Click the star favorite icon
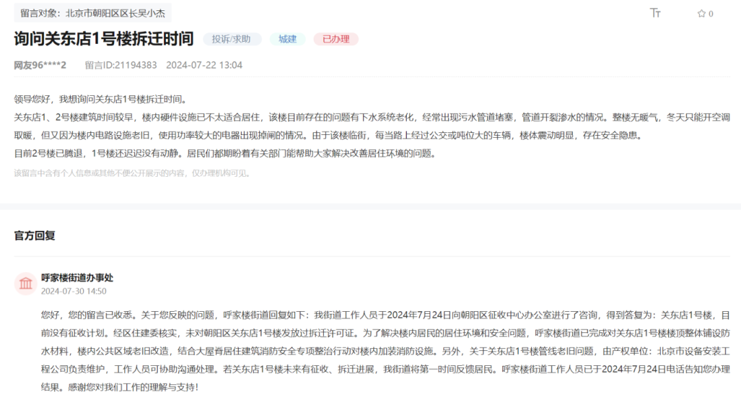The height and width of the screenshot is (405, 741). 701,14
